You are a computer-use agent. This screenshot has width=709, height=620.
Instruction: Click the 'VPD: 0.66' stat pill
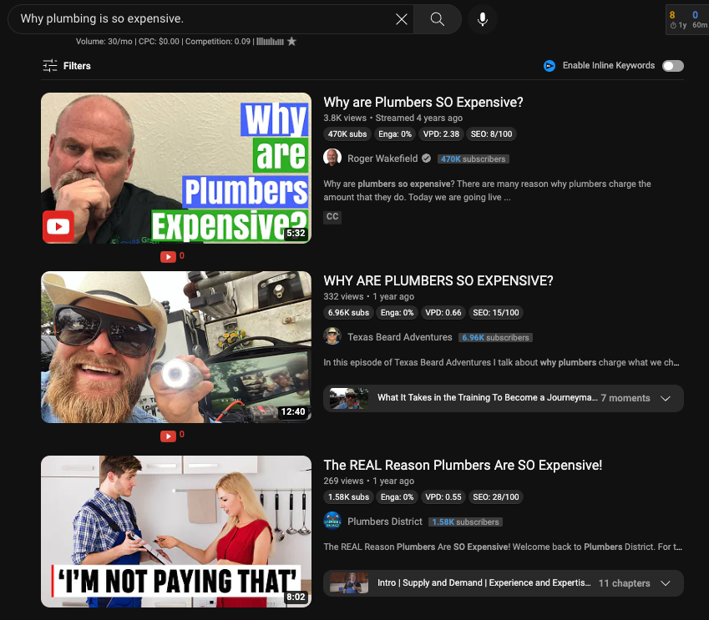[x=443, y=313]
